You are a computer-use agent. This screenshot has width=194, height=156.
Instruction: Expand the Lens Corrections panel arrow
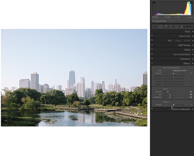[193, 54]
